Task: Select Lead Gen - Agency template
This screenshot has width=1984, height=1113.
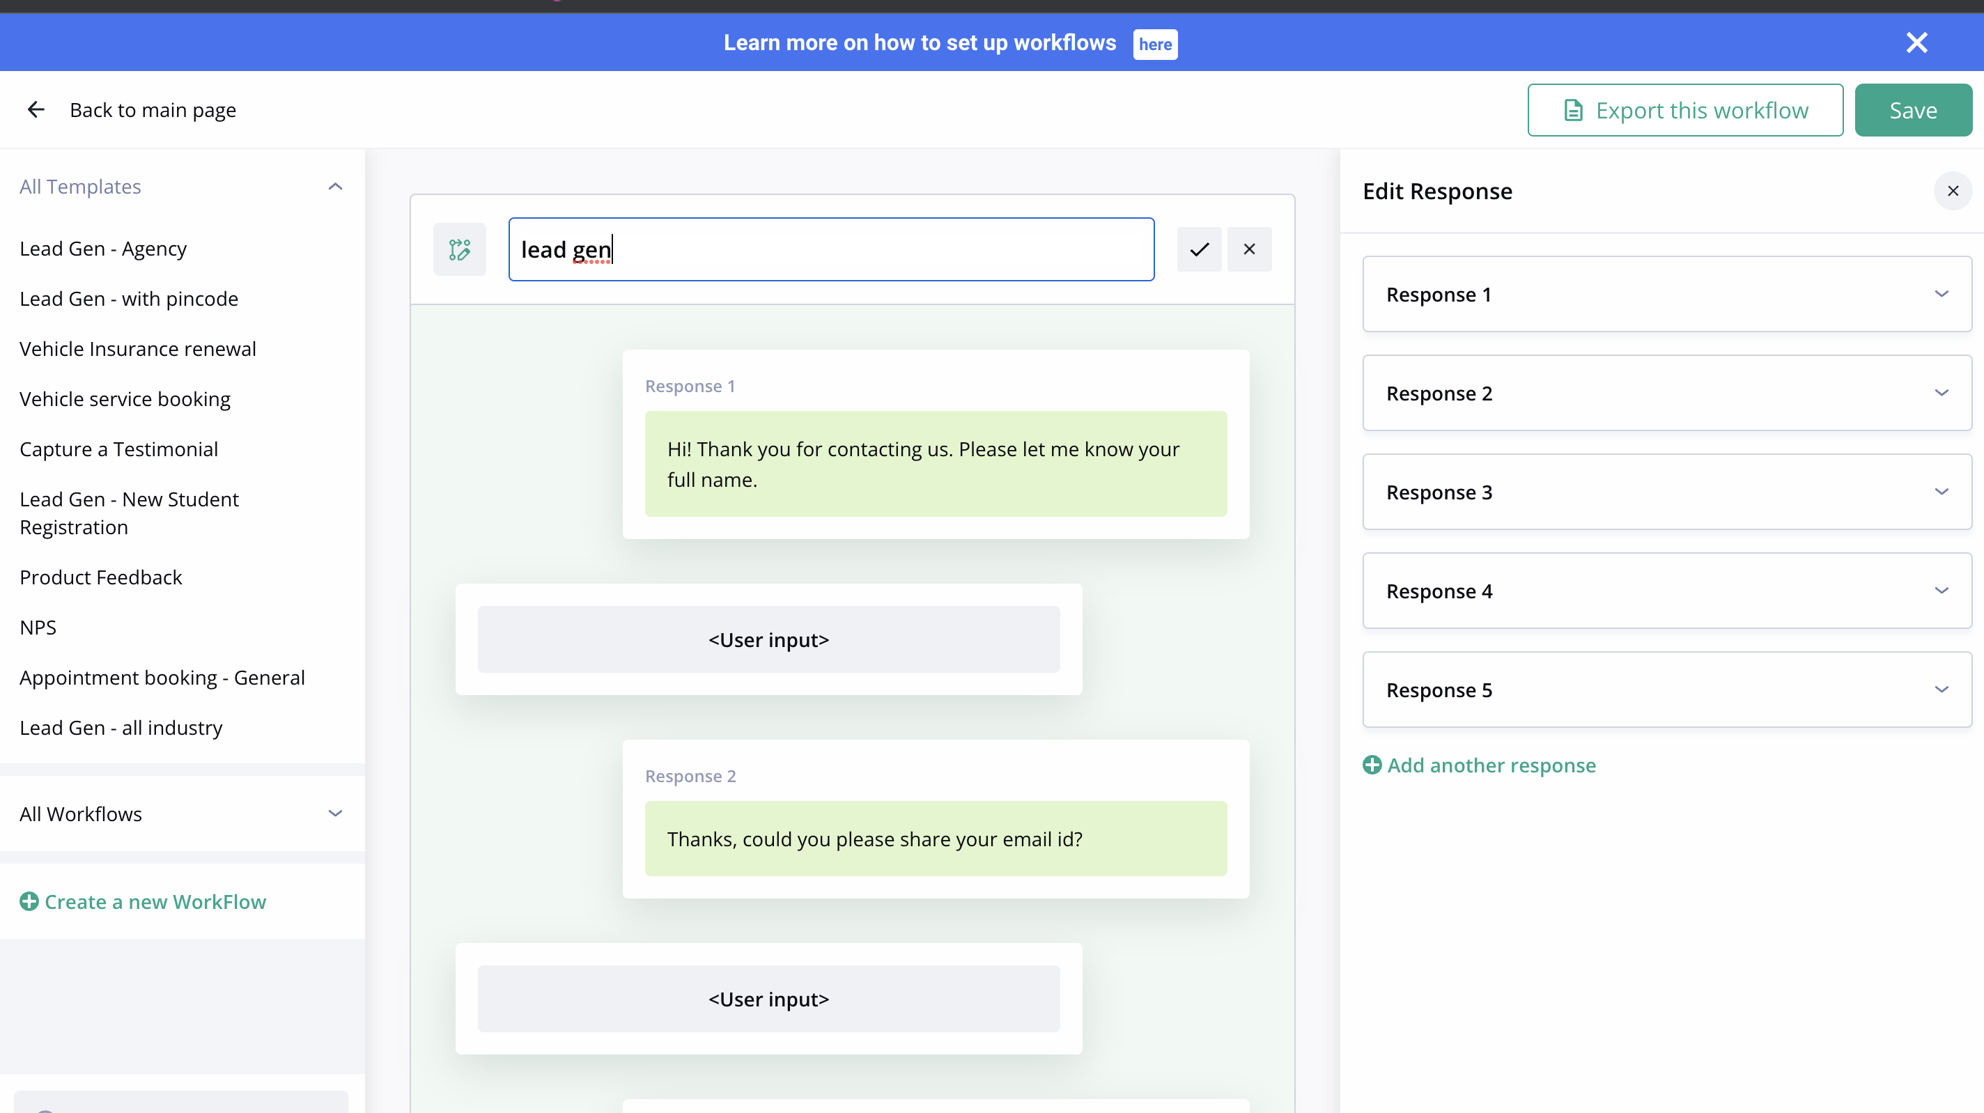Action: click(103, 249)
